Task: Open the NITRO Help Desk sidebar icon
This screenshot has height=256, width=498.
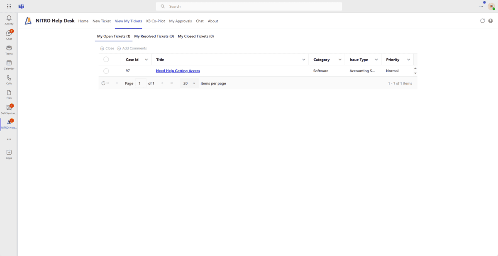Action: tap(9, 123)
